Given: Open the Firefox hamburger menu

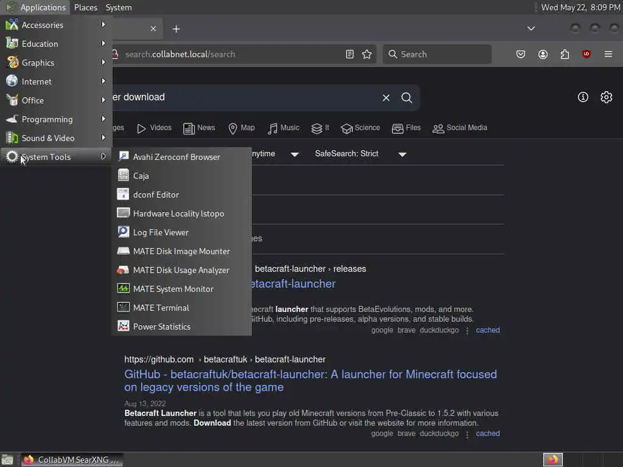Looking at the screenshot, I should pos(608,54).
